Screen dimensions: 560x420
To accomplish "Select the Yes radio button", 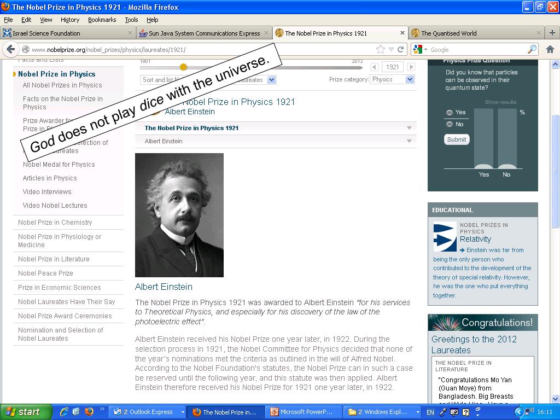I will (450, 113).
